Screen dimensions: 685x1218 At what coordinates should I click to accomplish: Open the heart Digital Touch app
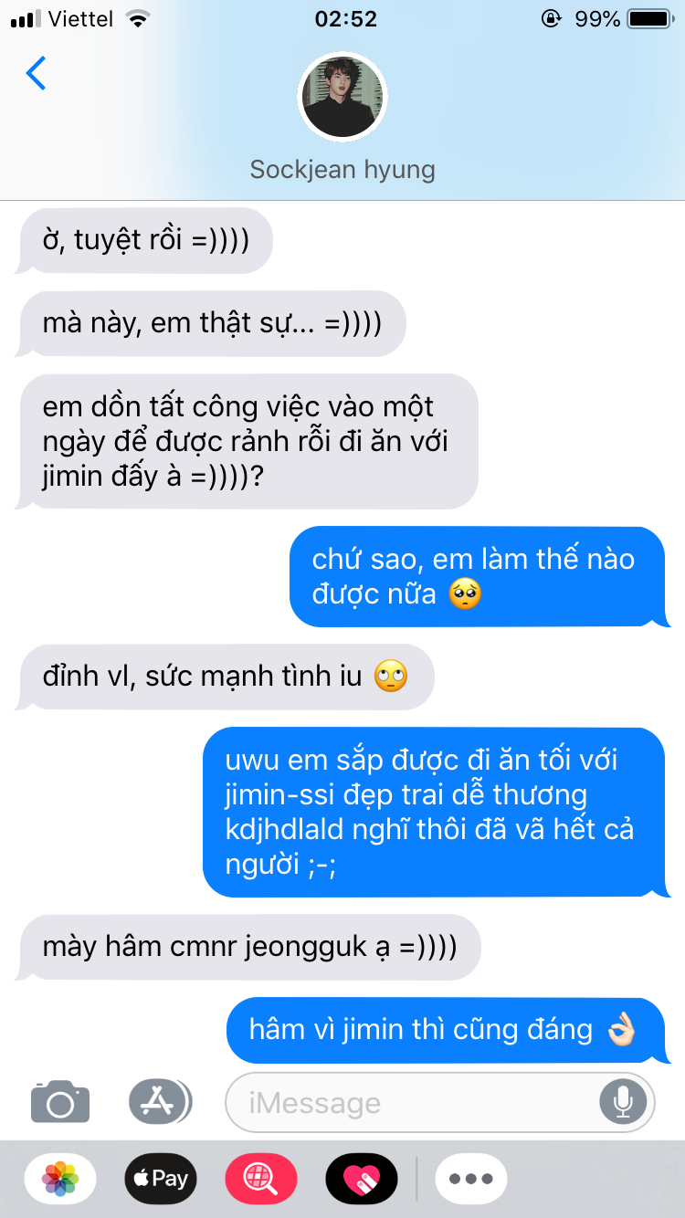pos(362,1178)
